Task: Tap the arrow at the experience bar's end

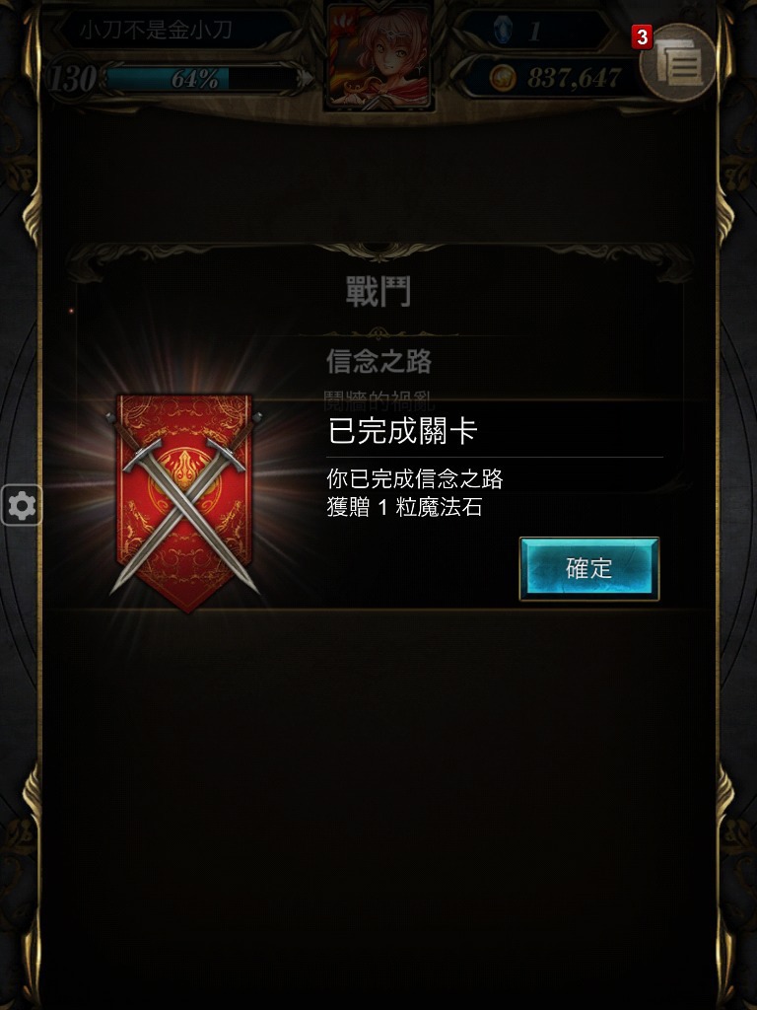Action: point(306,79)
